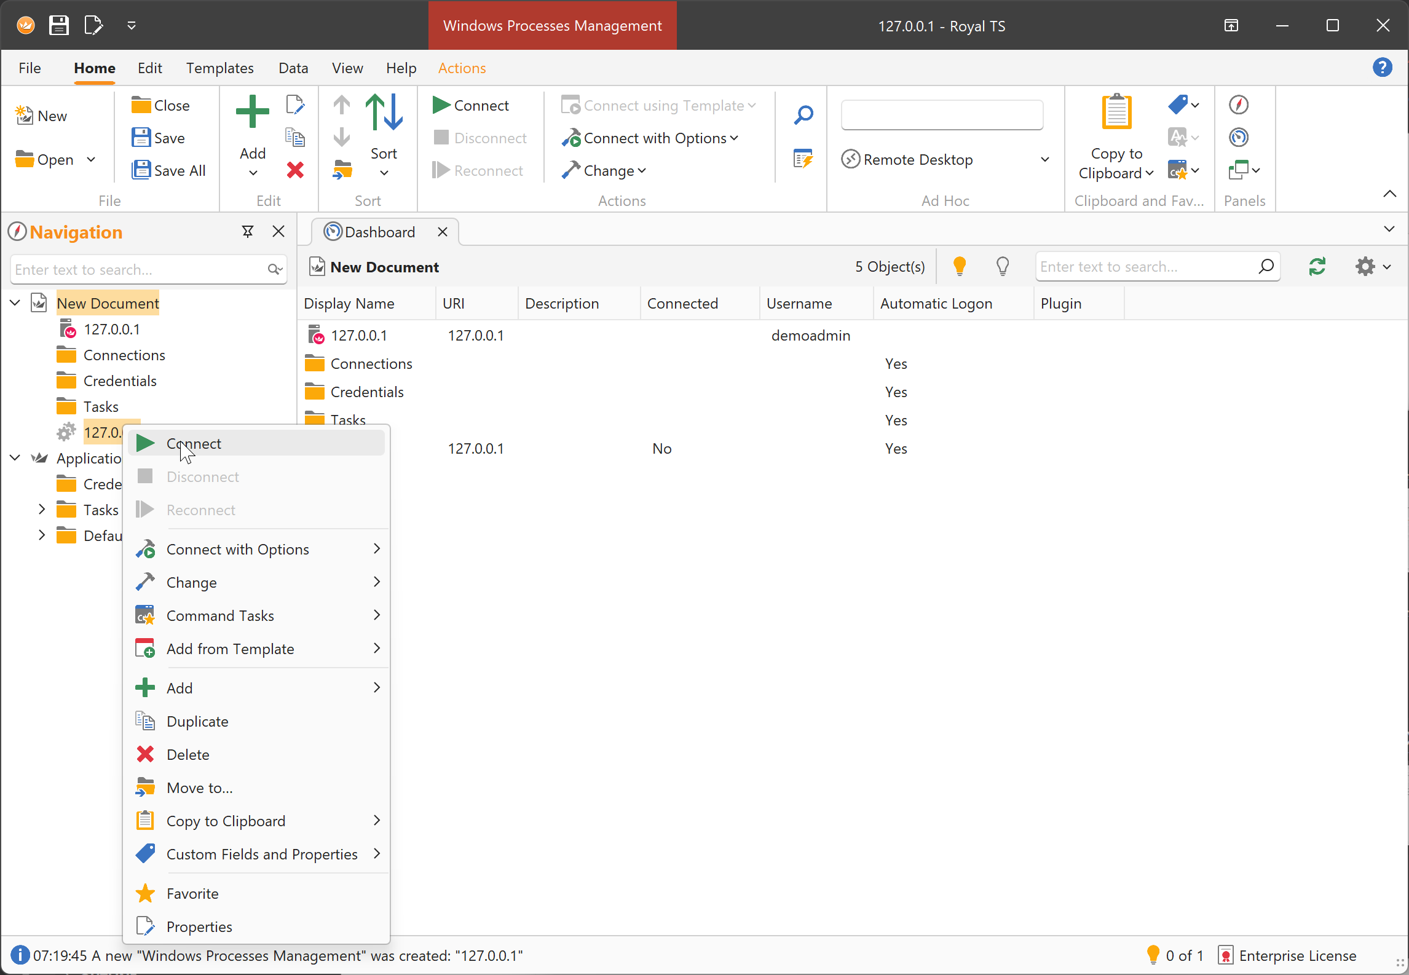Open the Connect with Options ribbon dropdown
Image resolution: width=1409 pixels, height=975 pixels.
[650, 138]
